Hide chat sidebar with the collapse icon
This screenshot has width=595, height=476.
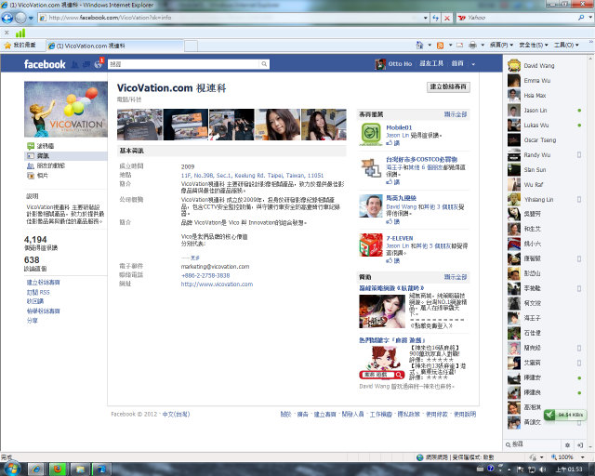[x=580, y=445]
